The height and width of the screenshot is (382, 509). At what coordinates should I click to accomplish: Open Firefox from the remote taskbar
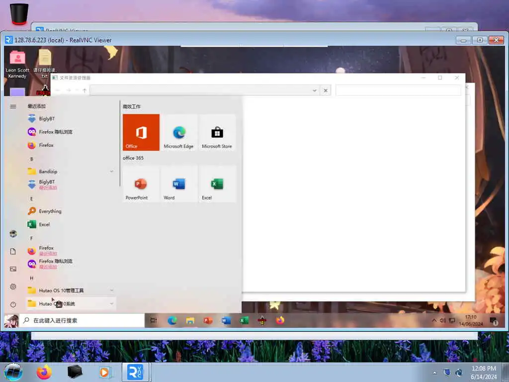click(280, 321)
